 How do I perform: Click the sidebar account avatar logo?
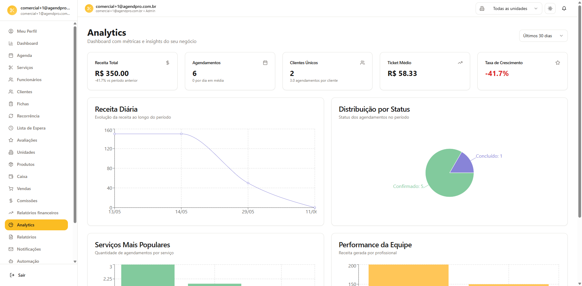pos(12,10)
